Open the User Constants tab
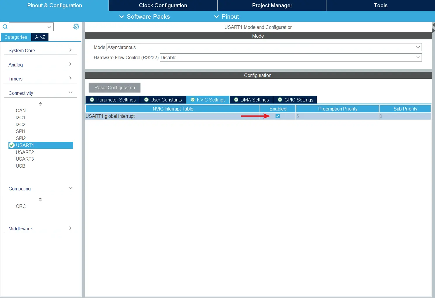This screenshot has width=435, height=298. pyautogui.click(x=163, y=100)
